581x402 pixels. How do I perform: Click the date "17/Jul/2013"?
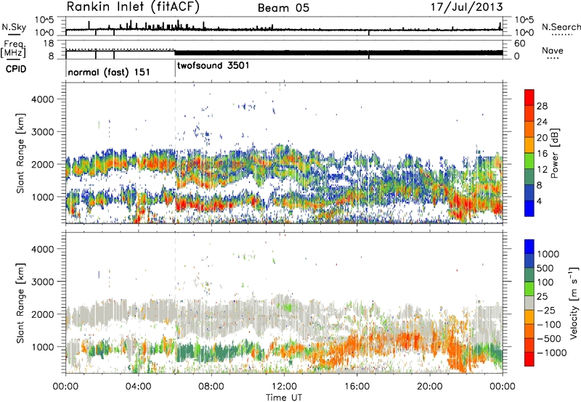tap(466, 7)
